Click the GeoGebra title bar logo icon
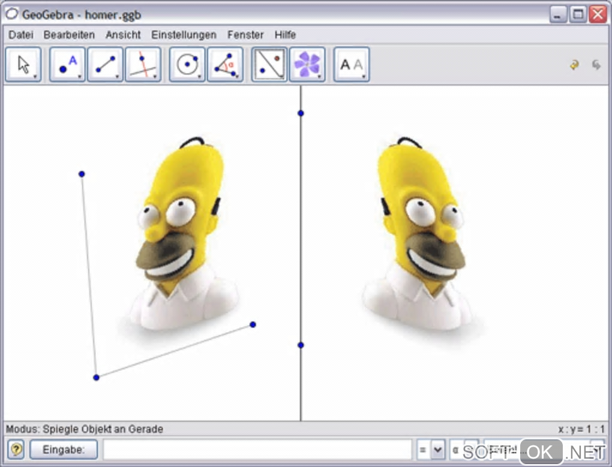The width and height of the screenshot is (612, 467). (x=11, y=14)
